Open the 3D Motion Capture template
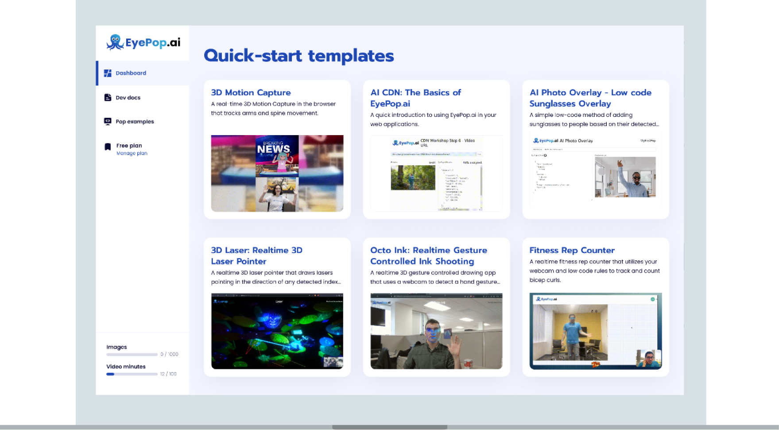This screenshot has width=779, height=430. point(251,93)
